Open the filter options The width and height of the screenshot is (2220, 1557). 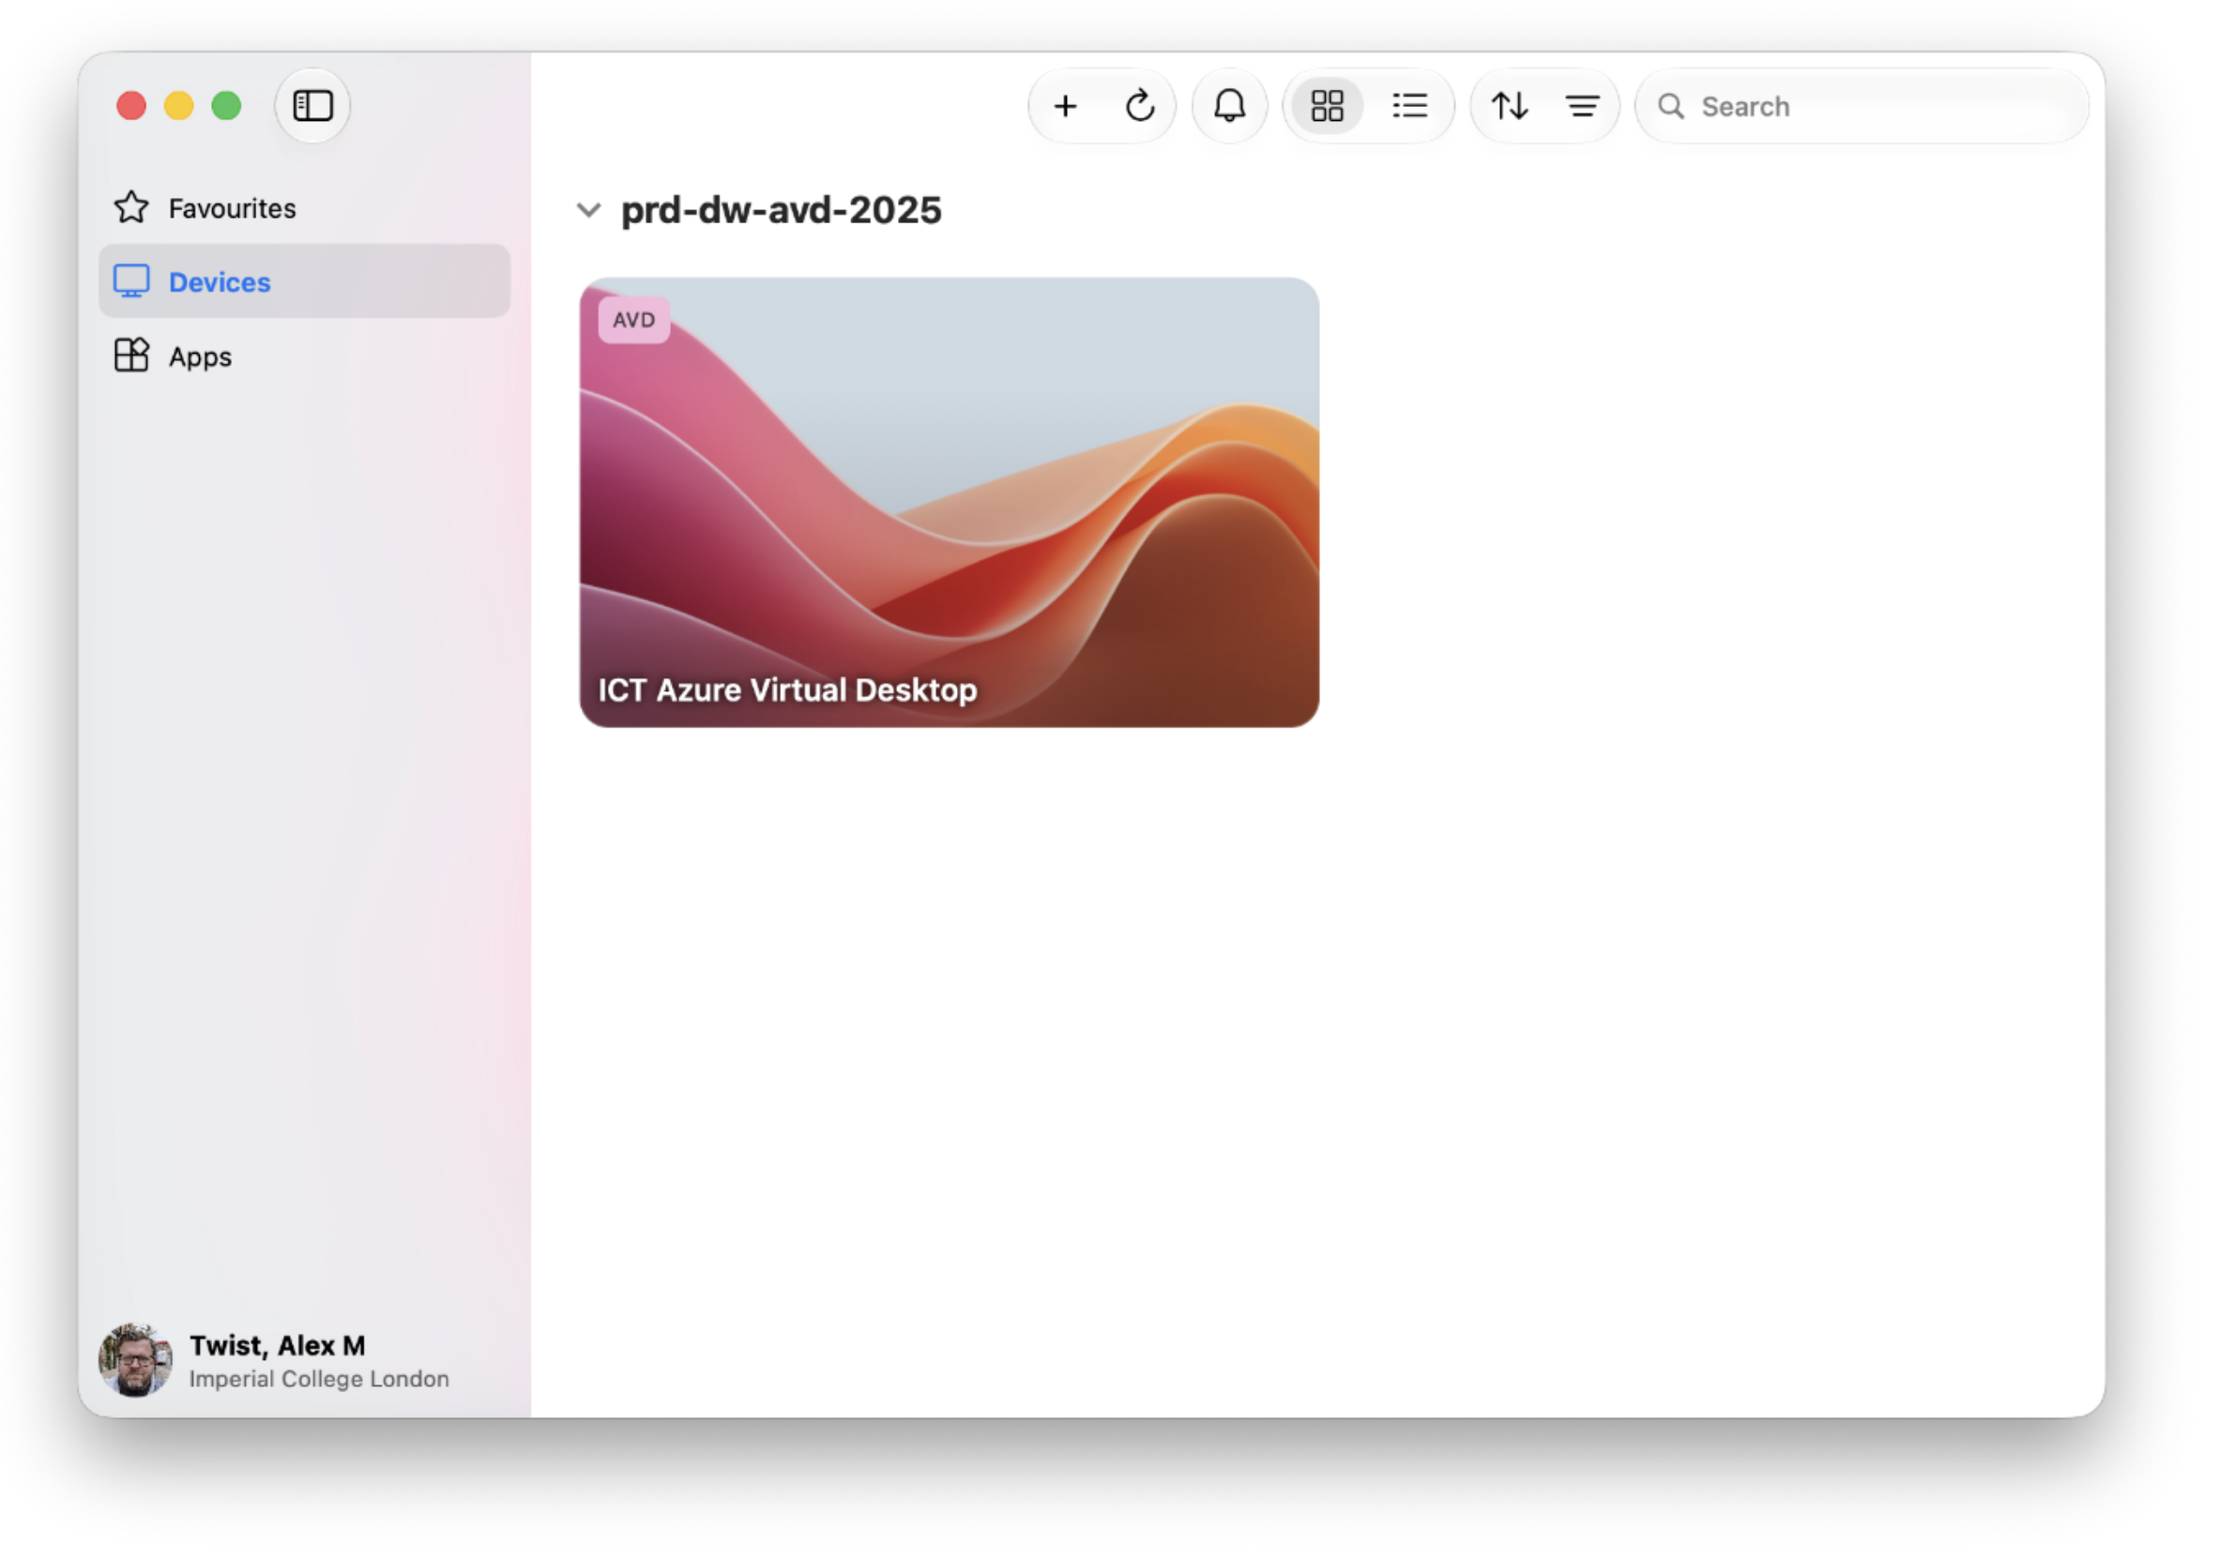tap(1582, 105)
